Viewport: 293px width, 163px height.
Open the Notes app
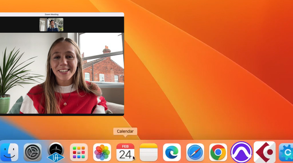(x=149, y=152)
